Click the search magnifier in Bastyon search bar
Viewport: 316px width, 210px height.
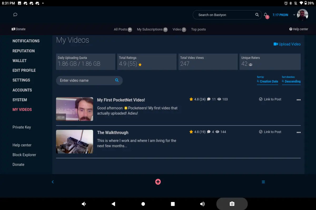[257, 15]
